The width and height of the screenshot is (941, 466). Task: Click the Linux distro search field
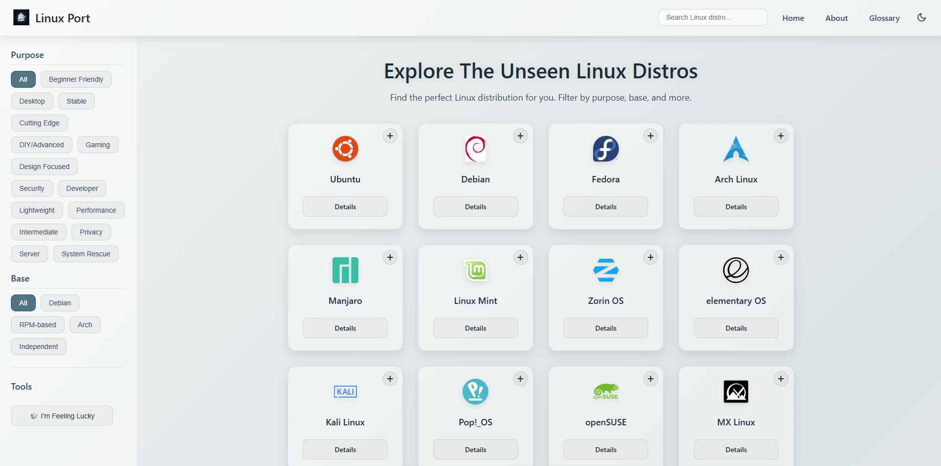(713, 17)
